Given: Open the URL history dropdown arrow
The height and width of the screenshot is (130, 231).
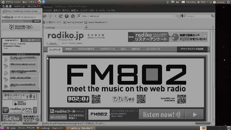Looking at the screenshot, I should [176, 16].
